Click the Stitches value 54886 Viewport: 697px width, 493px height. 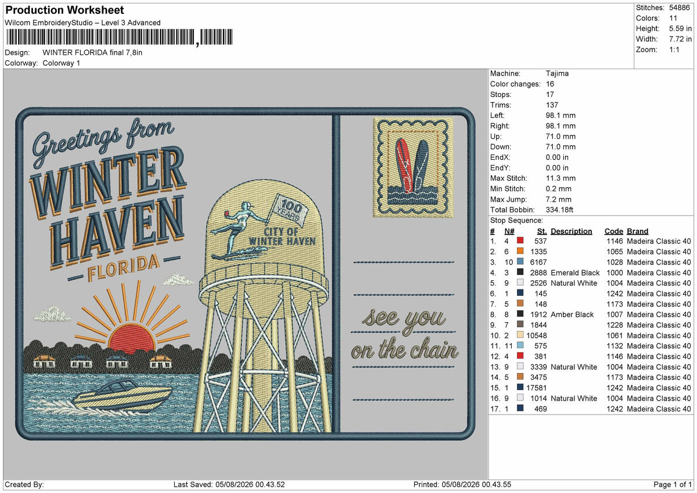point(681,8)
